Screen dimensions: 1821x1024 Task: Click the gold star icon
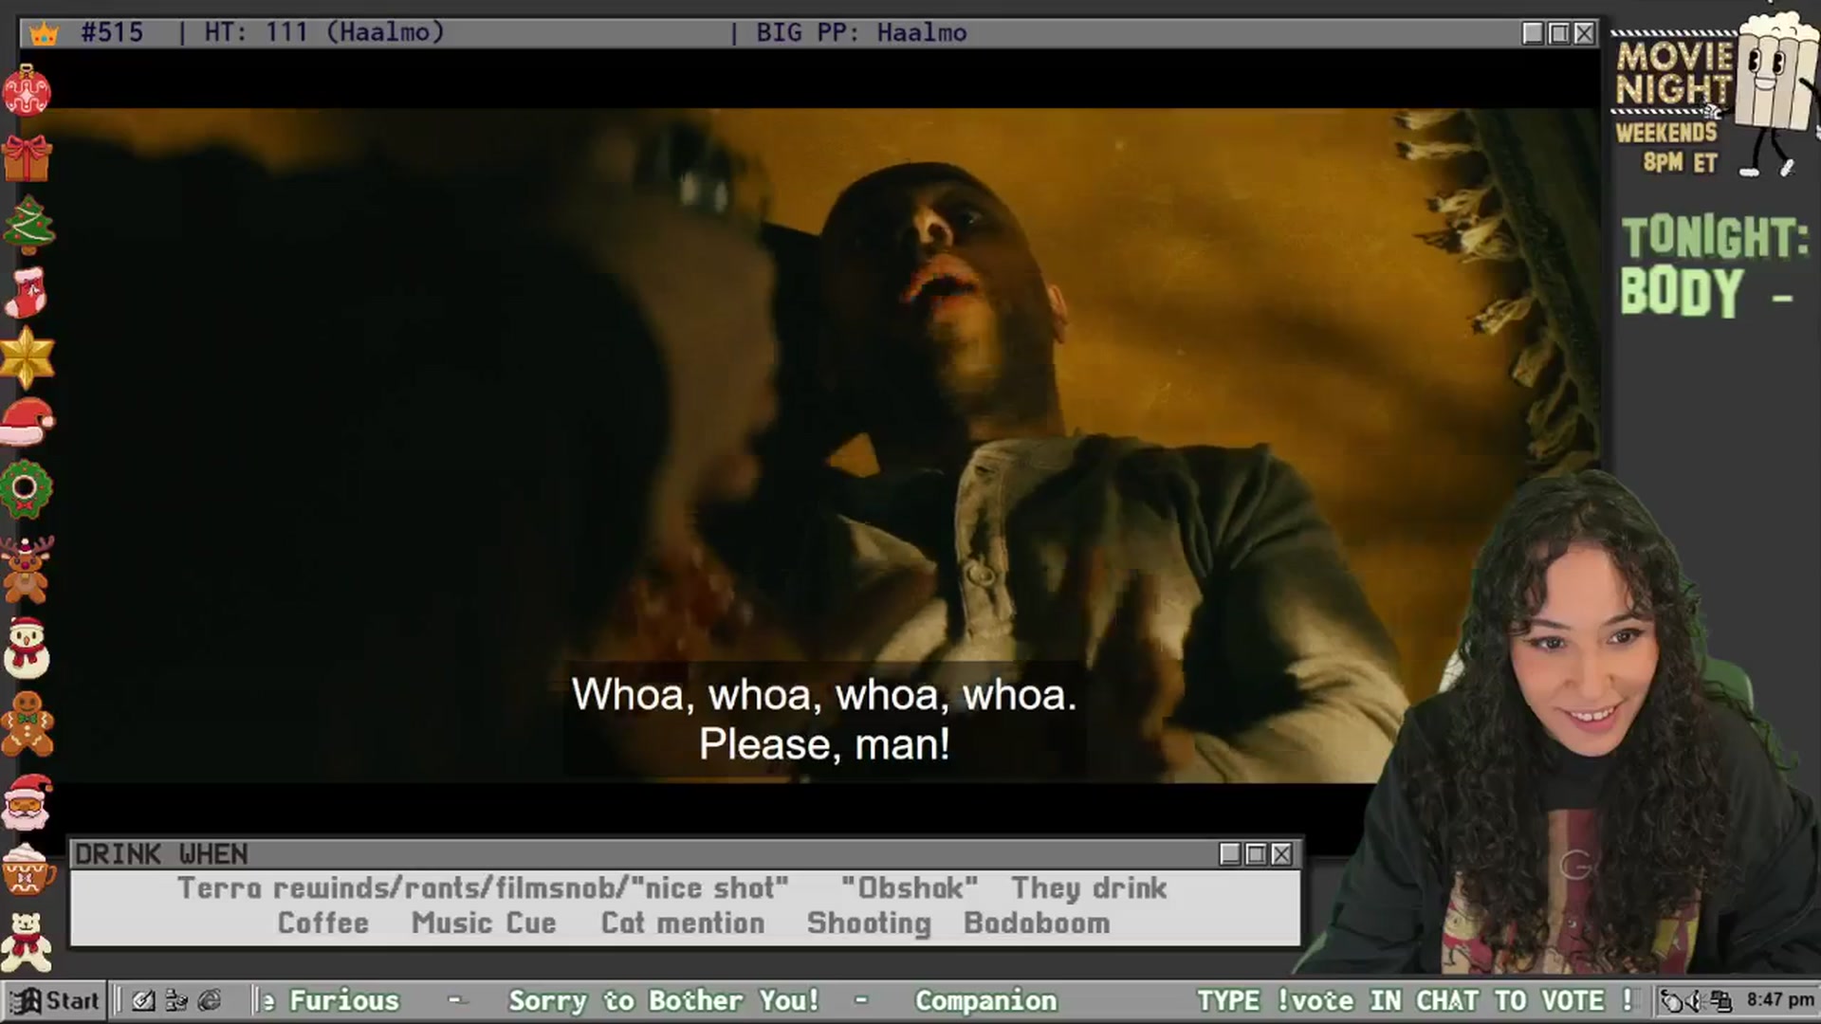click(x=28, y=357)
